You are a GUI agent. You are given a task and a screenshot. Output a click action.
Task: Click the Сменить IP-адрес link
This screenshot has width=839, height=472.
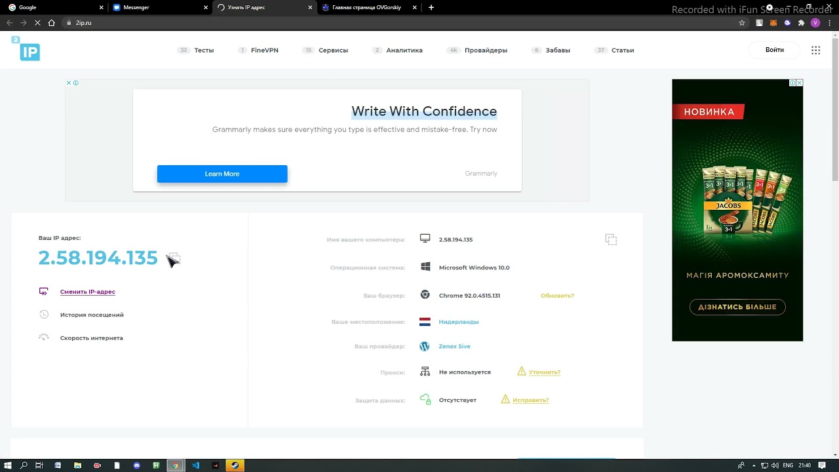(x=87, y=292)
